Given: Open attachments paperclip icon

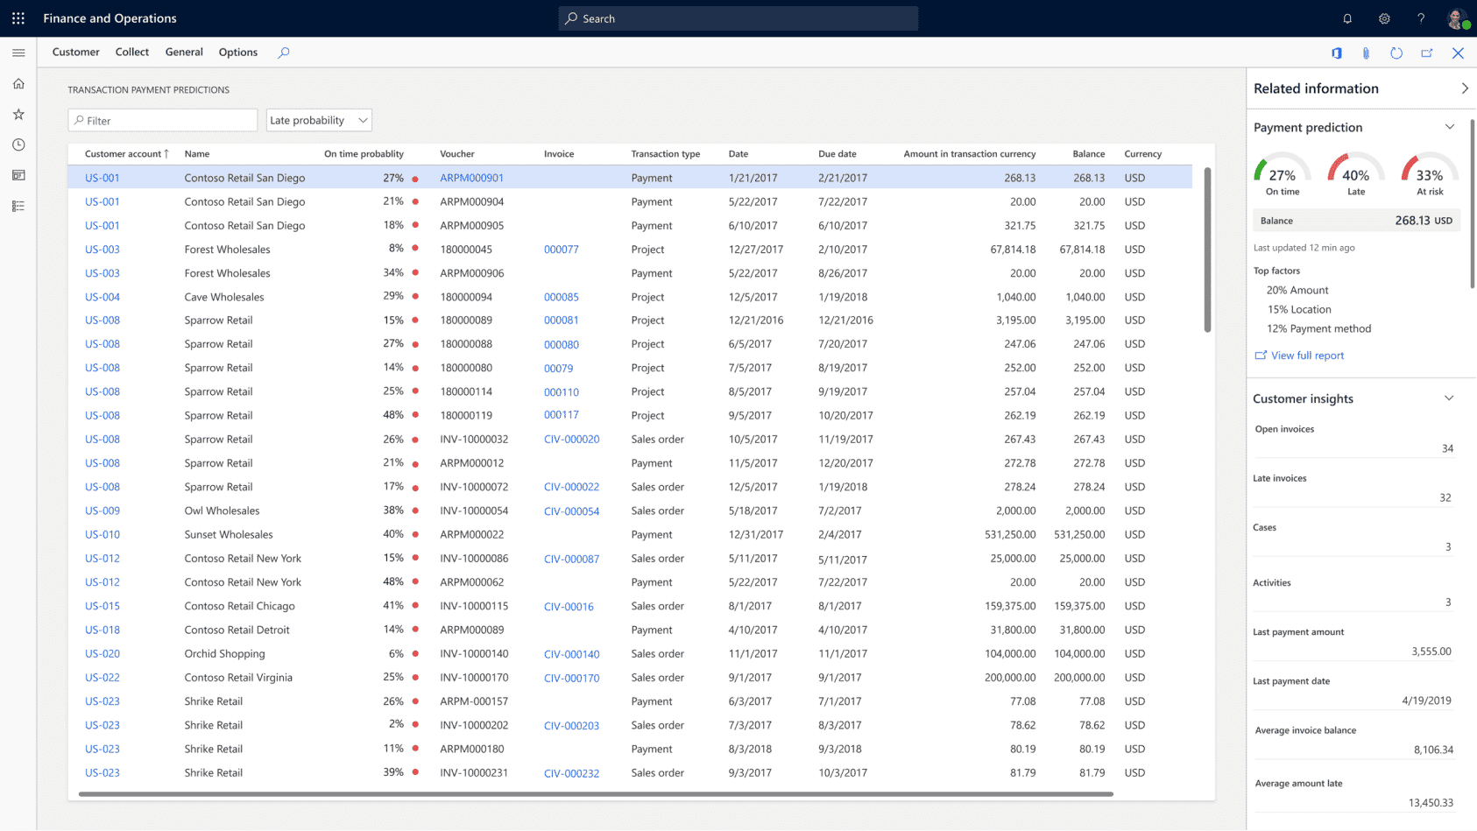Looking at the screenshot, I should tap(1366, 53).
